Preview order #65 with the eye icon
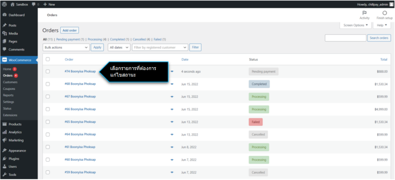This screenshot has width=395, height=180. 172,122
